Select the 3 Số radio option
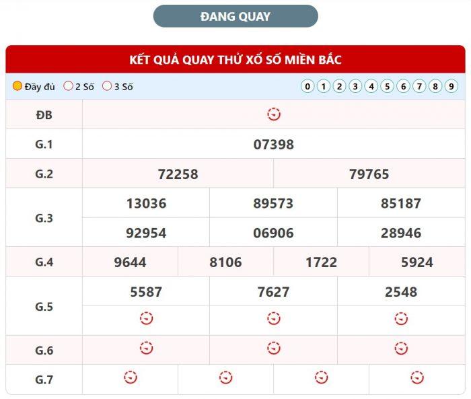Viewport: 471px width, 399px height. (x=107, y=86)
